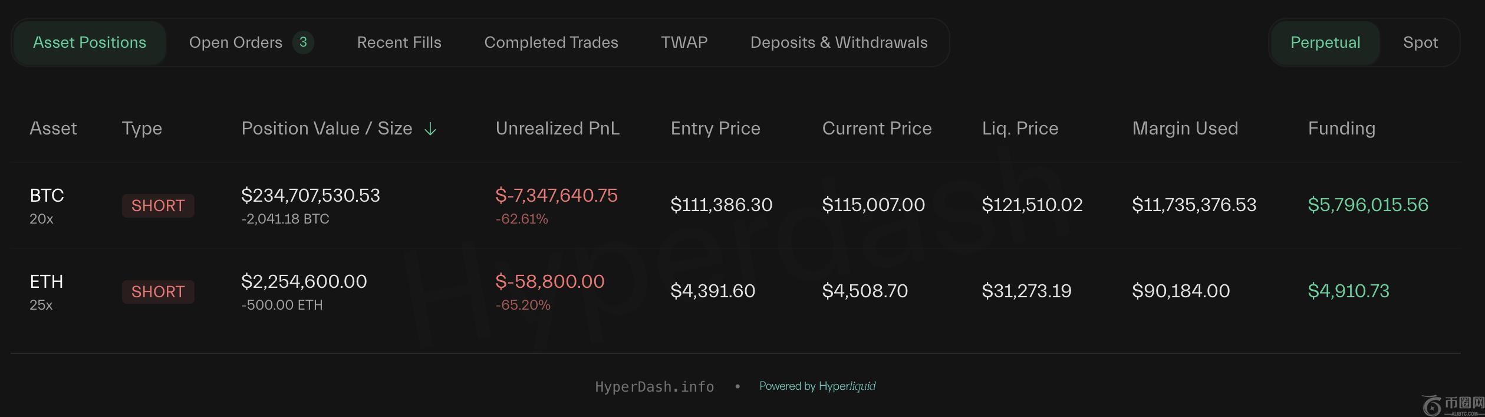Click the Open Orders count badge

pyautogui.click(x=303, y=42)
